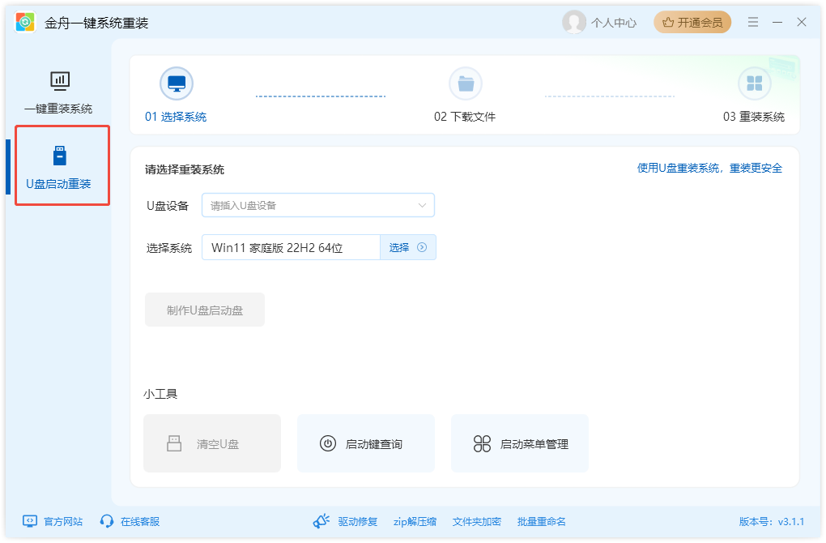Click the 请选择重装系统 heading
Screen dimensions: 826x543
185,169
